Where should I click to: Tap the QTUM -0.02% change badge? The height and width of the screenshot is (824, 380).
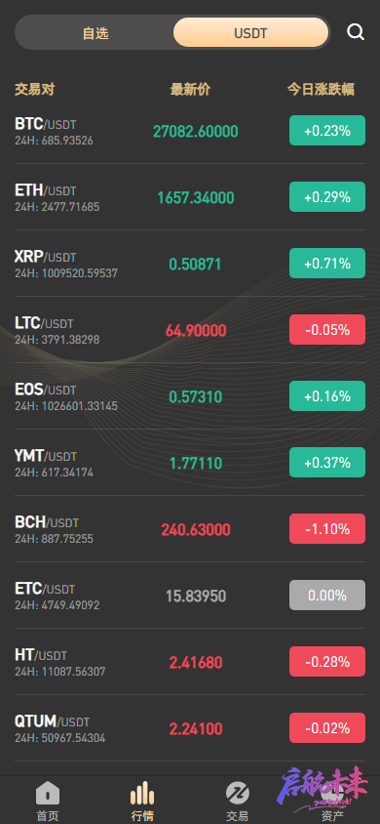327,727
